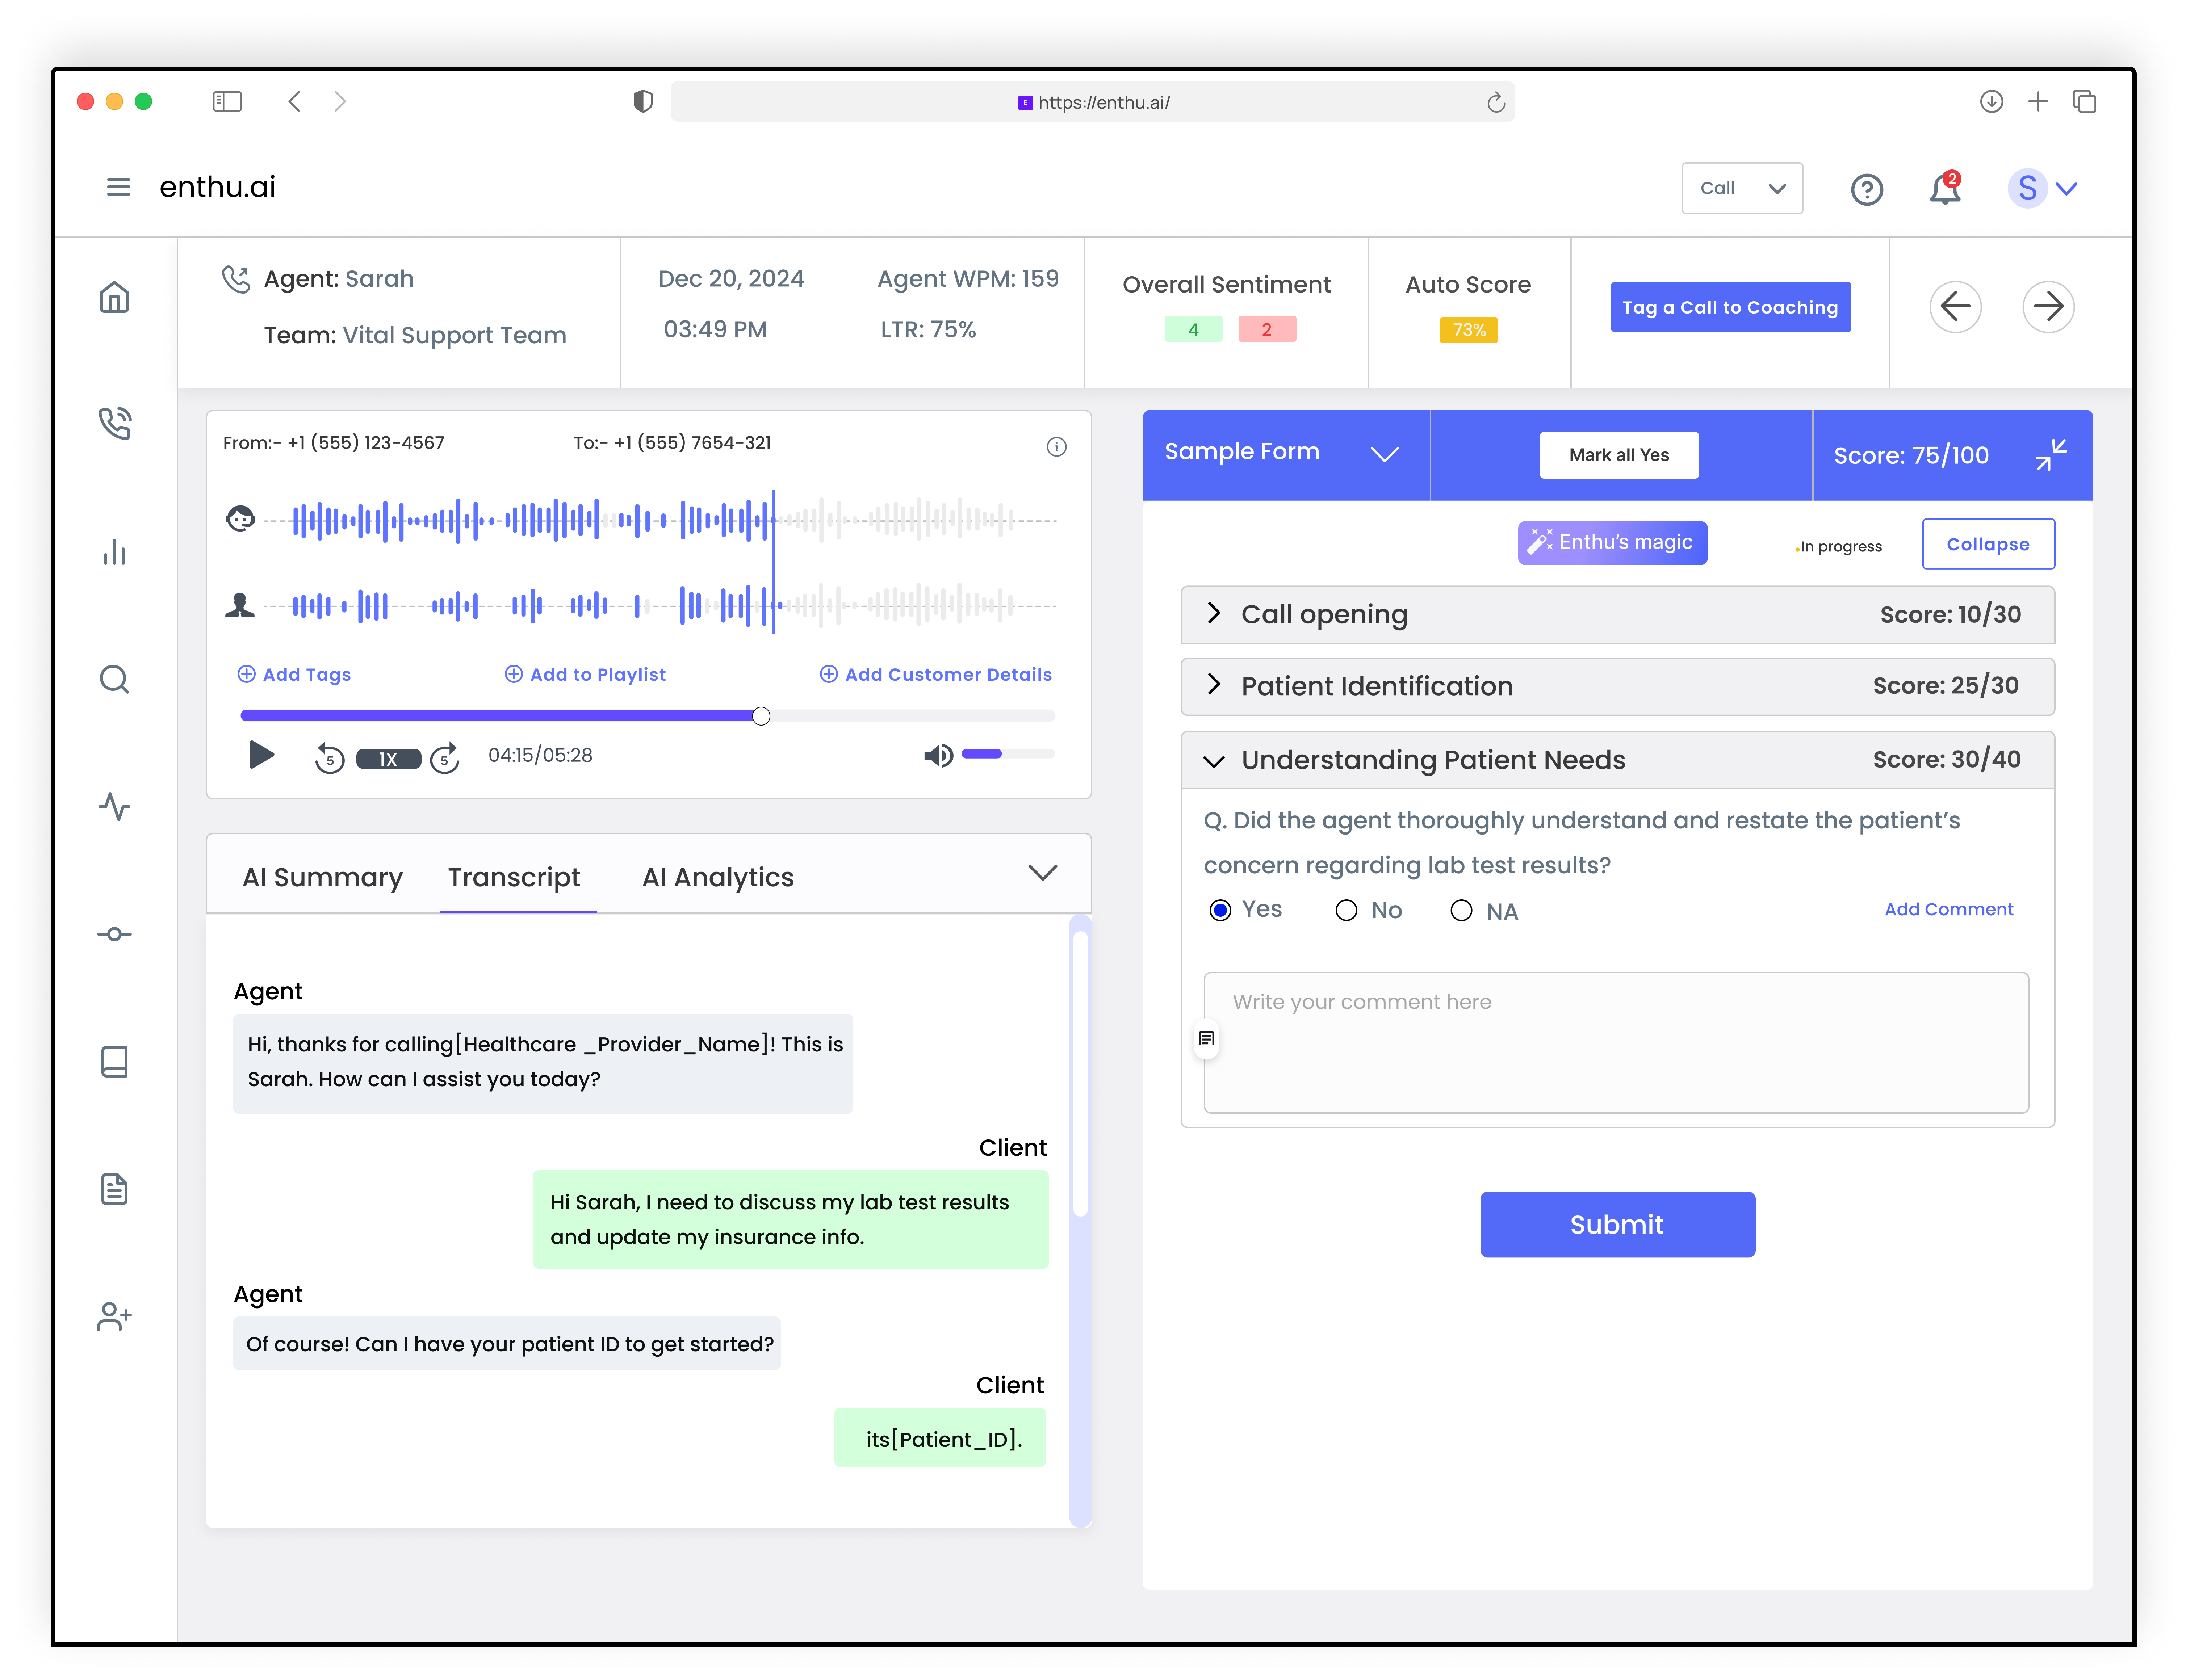
Task: Click the audio progress slider handle
Action: coord(761,716)
